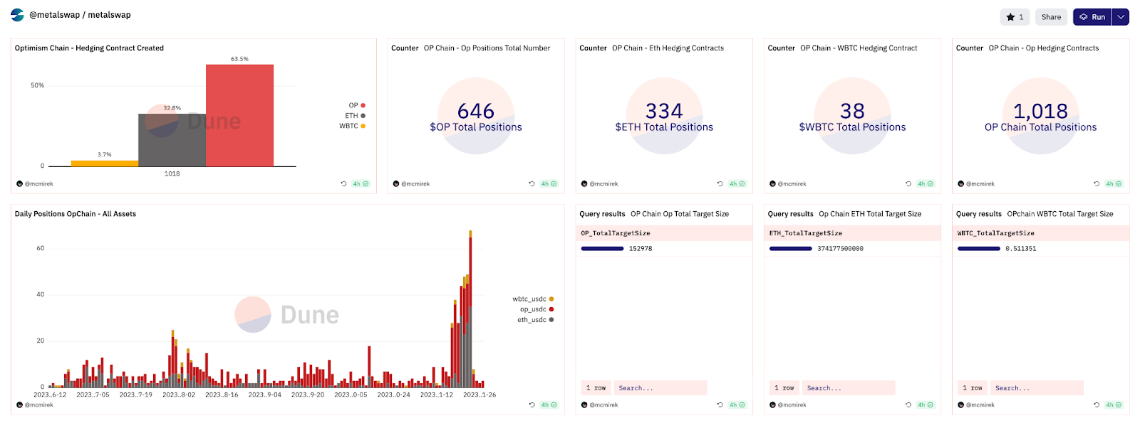Click the red OP bar at 63.5%
Screen dimensions: 1140x423
coord(239,115)
